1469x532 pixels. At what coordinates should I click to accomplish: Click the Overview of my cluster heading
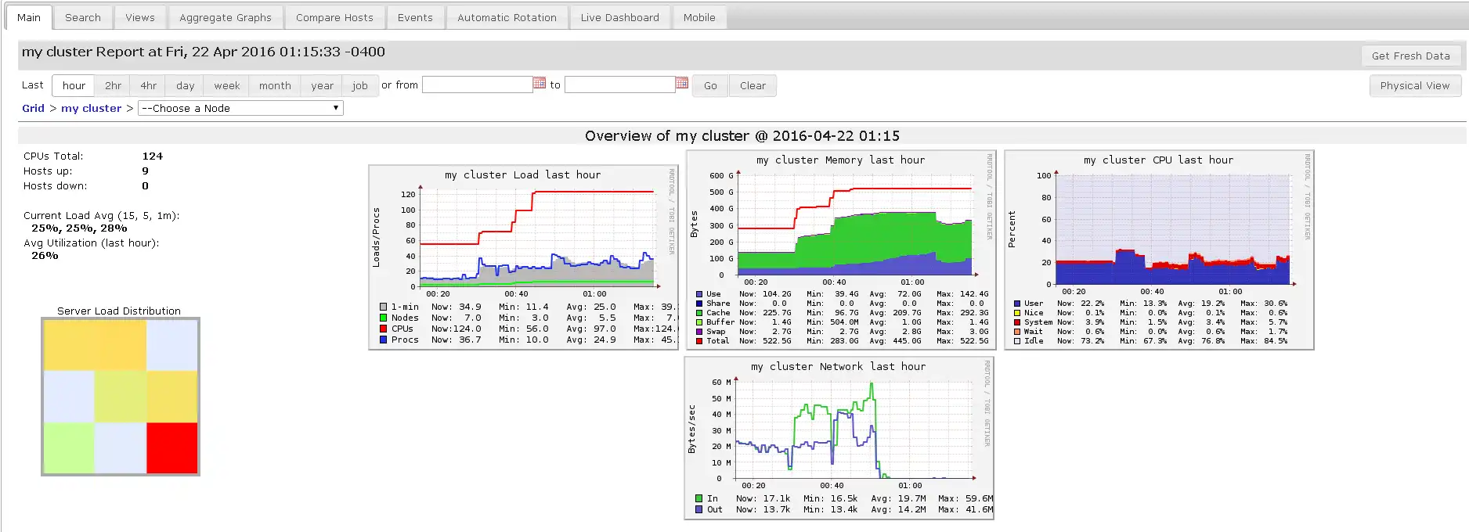tap(742, 135)
